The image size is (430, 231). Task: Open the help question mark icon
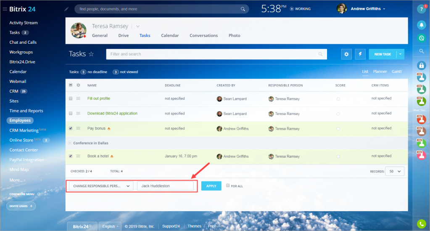(x=422, y=9)
